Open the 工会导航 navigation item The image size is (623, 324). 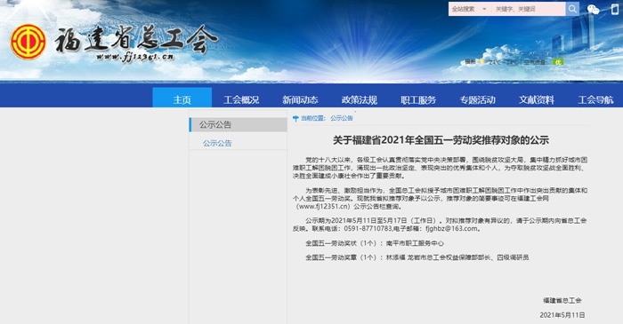[x=595, y=99]
